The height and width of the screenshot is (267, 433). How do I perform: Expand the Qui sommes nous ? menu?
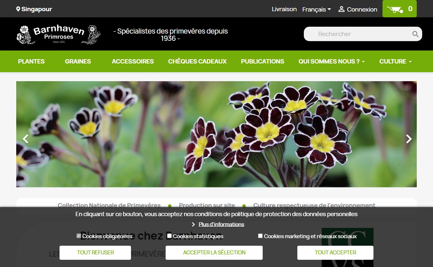pos(332,61)
